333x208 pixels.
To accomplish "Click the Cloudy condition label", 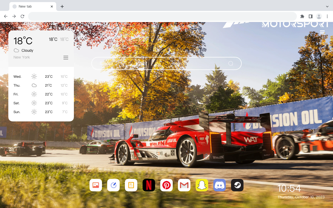I will 27,50.
